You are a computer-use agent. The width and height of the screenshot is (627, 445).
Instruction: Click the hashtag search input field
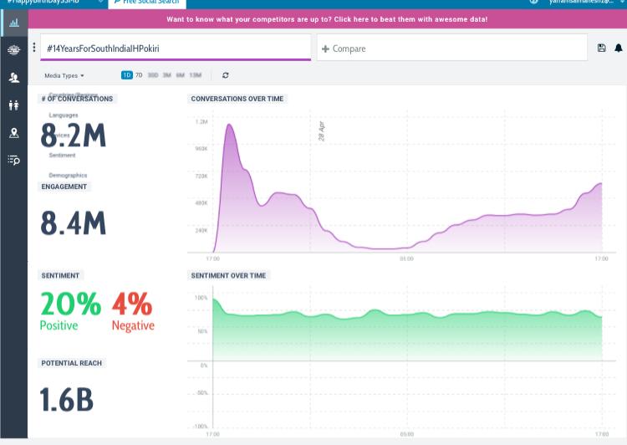tap(176, 48)
